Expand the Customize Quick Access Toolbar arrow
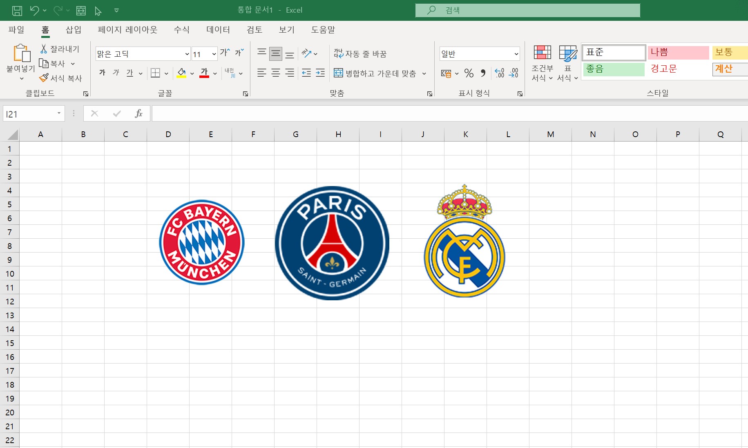Viewport: 748px width, 448px height. click(116, 11)
